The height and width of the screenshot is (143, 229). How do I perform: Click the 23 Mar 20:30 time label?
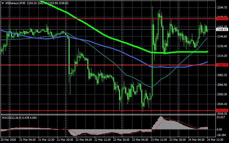coord(178,140)
